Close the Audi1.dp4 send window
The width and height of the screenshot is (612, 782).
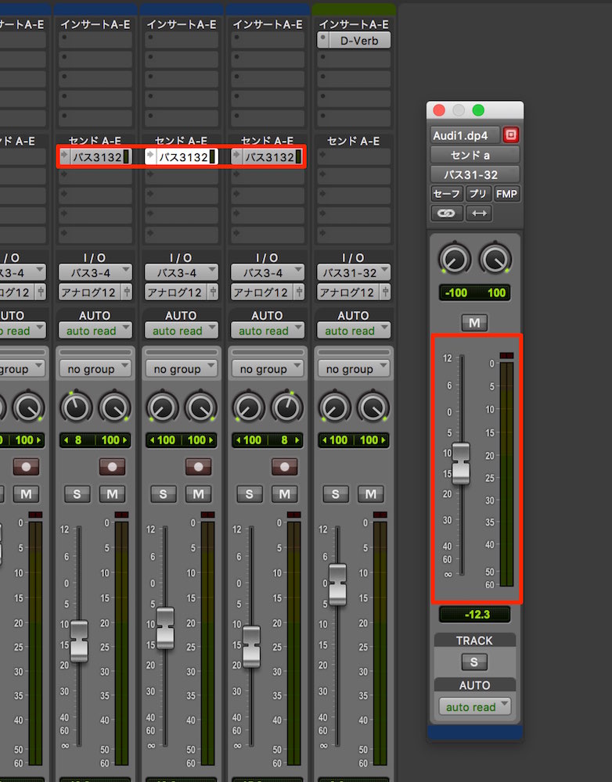439,110
